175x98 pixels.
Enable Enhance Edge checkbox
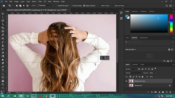tap(71, 6)
